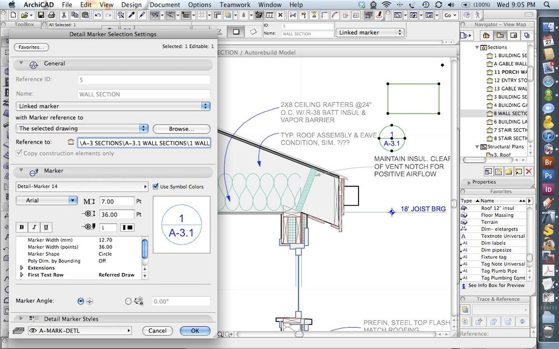
Task: Click the Browse... button
Action: point(181,129)
